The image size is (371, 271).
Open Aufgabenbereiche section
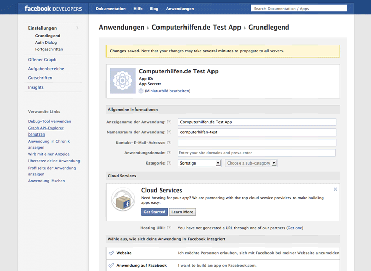[x=46, y=69]
